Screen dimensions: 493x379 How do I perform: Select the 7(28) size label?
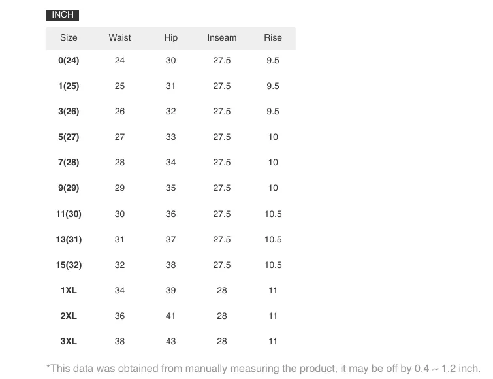pyautogui.click(x=69, y=162)
